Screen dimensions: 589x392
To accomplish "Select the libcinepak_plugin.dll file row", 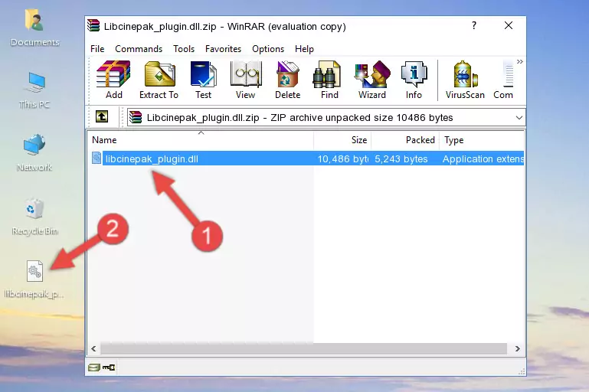I will click(306, 158).
